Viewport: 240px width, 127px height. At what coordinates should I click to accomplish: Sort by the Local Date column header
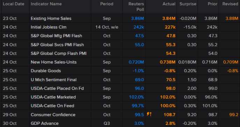[14, 4]
